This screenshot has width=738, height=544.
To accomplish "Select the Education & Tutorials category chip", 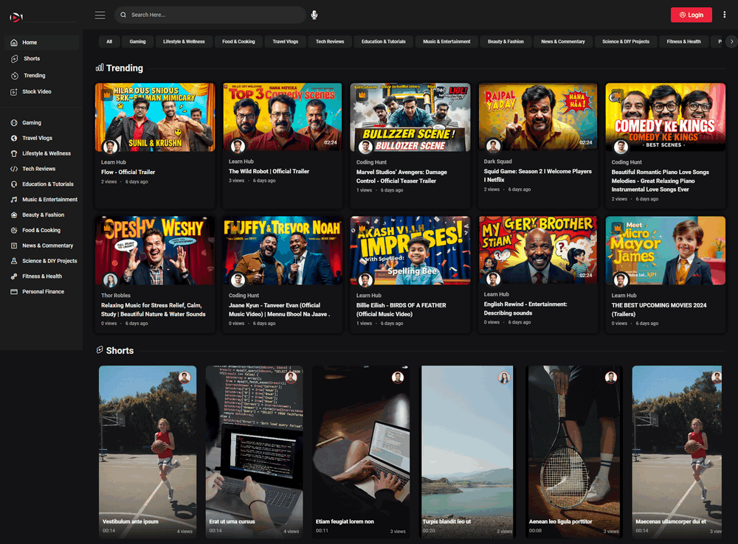I will (x=384, y=42).
